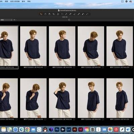Select photo thumbnail 7449.CR3

point(62,98)
